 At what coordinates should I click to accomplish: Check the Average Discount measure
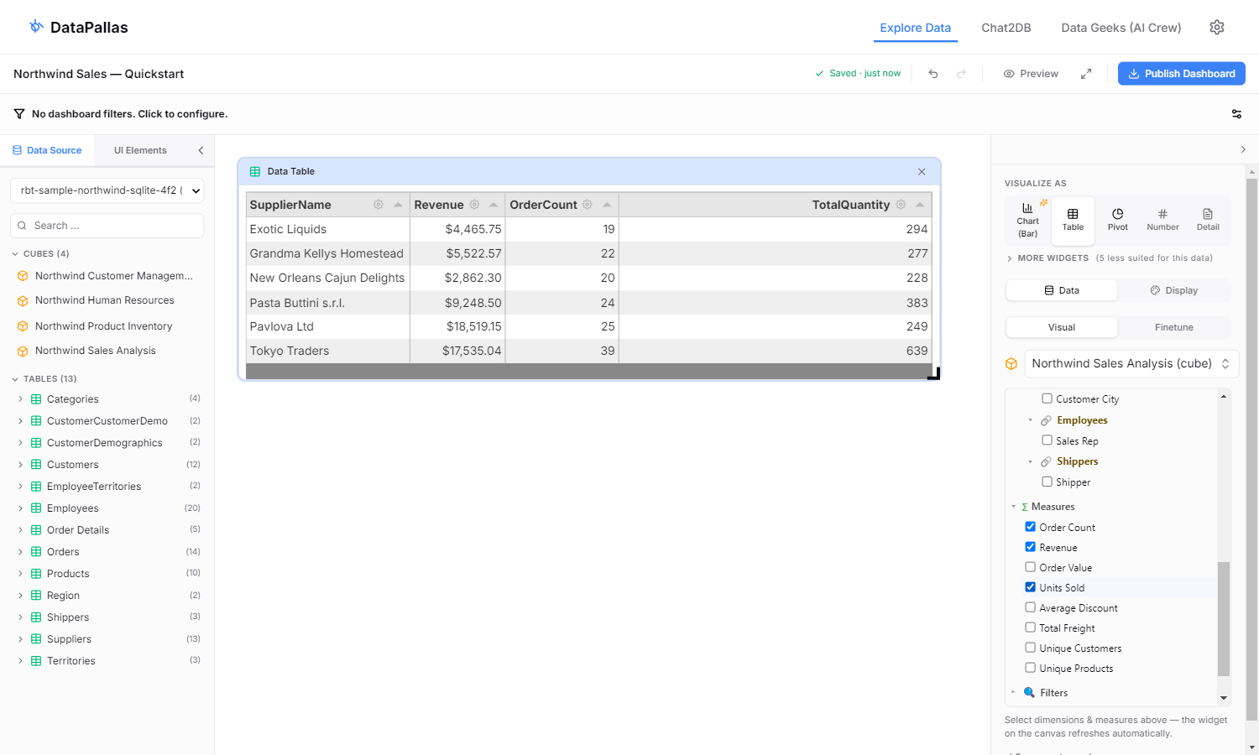click(1030, 607)
